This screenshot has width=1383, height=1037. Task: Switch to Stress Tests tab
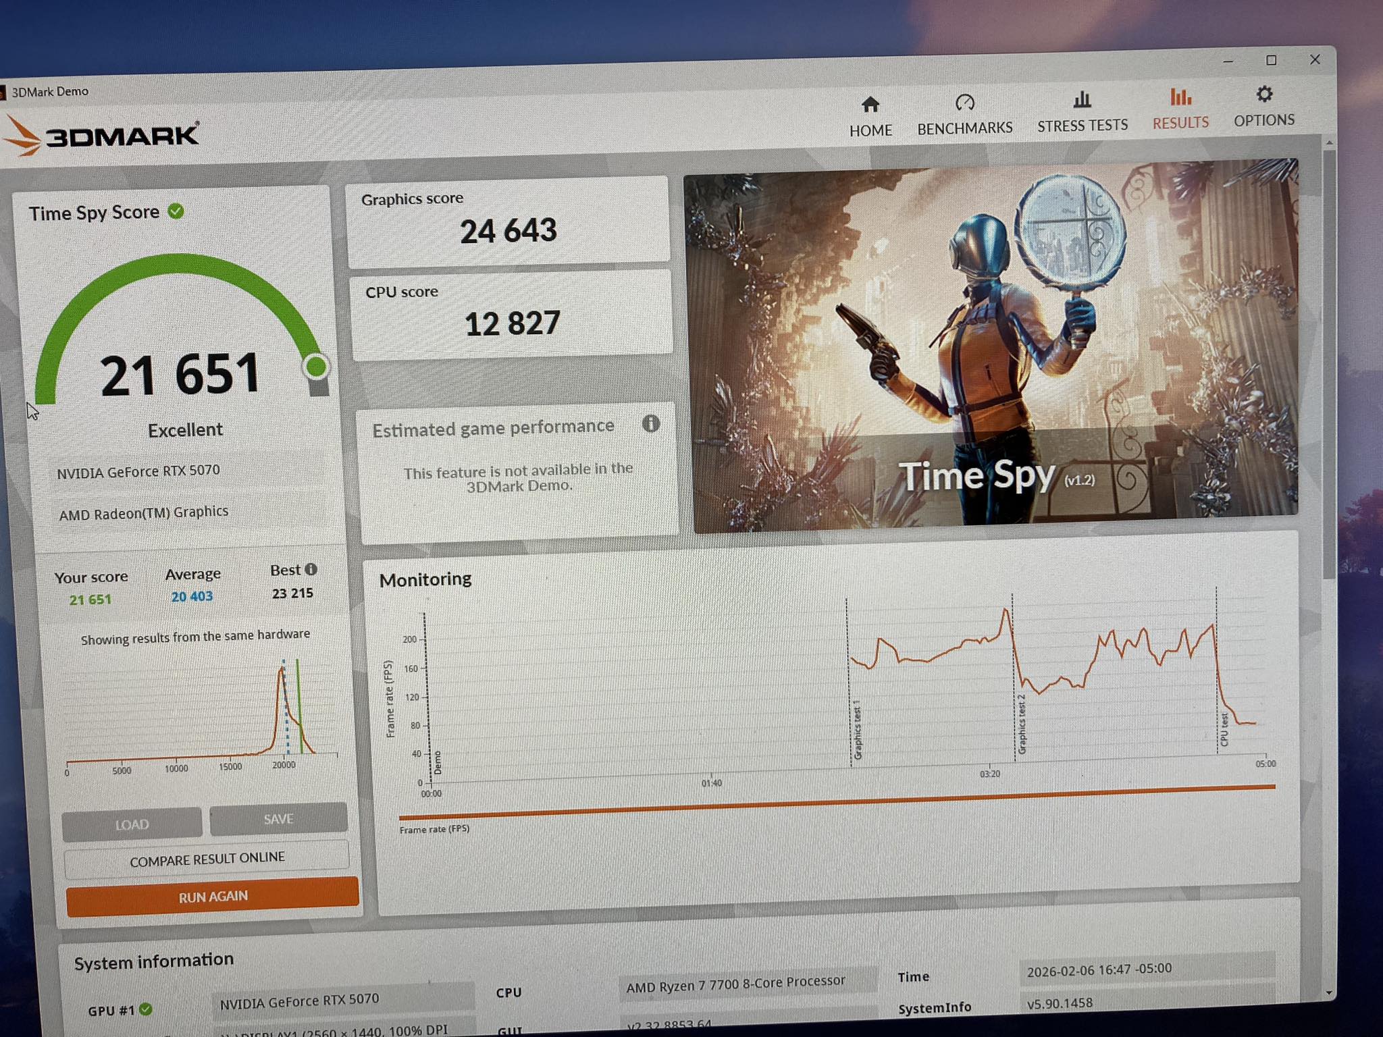[x=1082, y=112]
